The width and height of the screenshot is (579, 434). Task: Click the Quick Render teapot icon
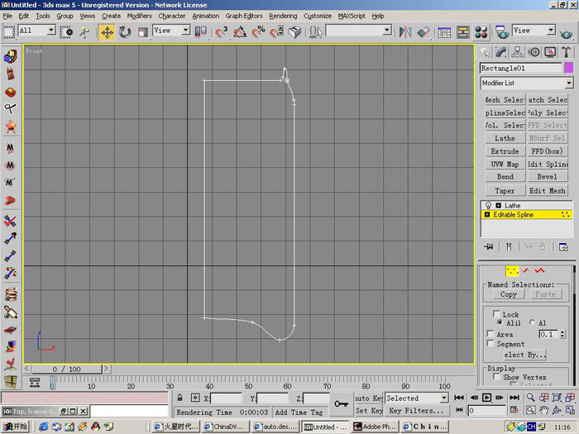566,34
